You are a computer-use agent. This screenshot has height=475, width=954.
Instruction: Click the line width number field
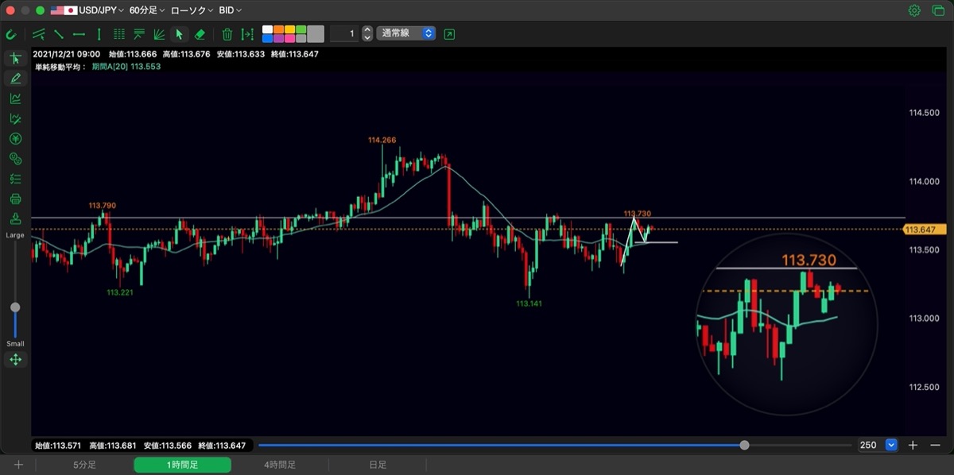pos(344,33)
